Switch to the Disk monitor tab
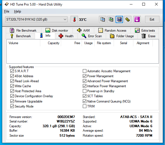The width and height of the screenshot is (165, 145). (57, 31)
